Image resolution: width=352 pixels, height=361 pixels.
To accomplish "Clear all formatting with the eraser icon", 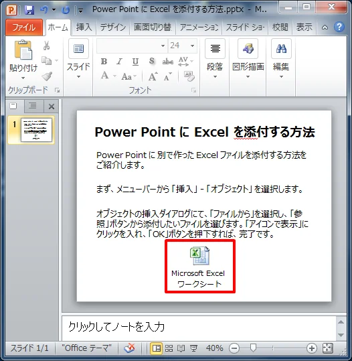I will click(x=189, y=76).
